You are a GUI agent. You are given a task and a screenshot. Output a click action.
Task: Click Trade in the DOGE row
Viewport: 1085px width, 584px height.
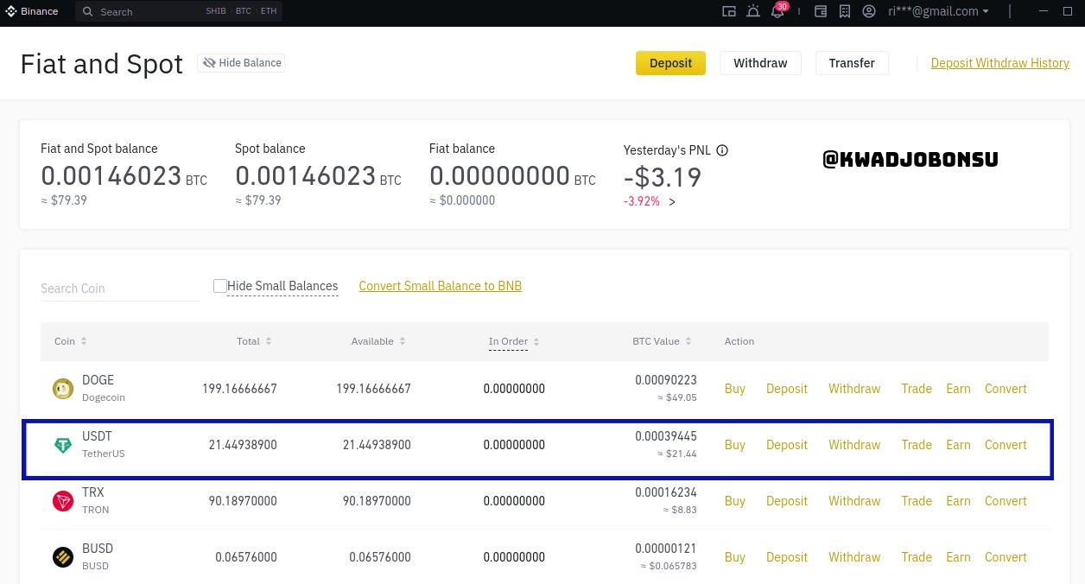917,389
